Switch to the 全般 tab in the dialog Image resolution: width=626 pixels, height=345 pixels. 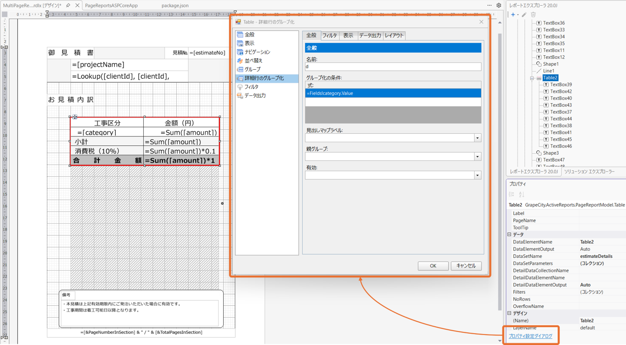pos(312,36)
